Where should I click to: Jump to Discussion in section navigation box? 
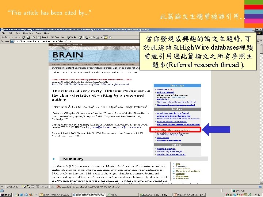pyautogui.click(x=182, y=176)
